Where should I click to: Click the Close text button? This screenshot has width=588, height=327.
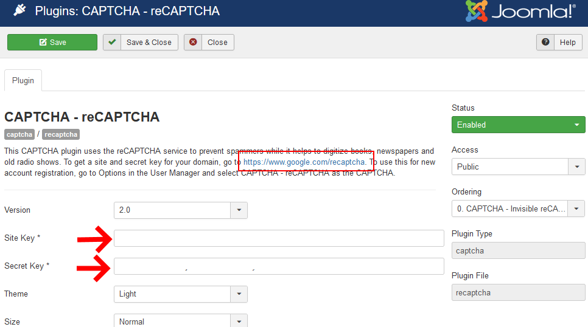(217, 43)
